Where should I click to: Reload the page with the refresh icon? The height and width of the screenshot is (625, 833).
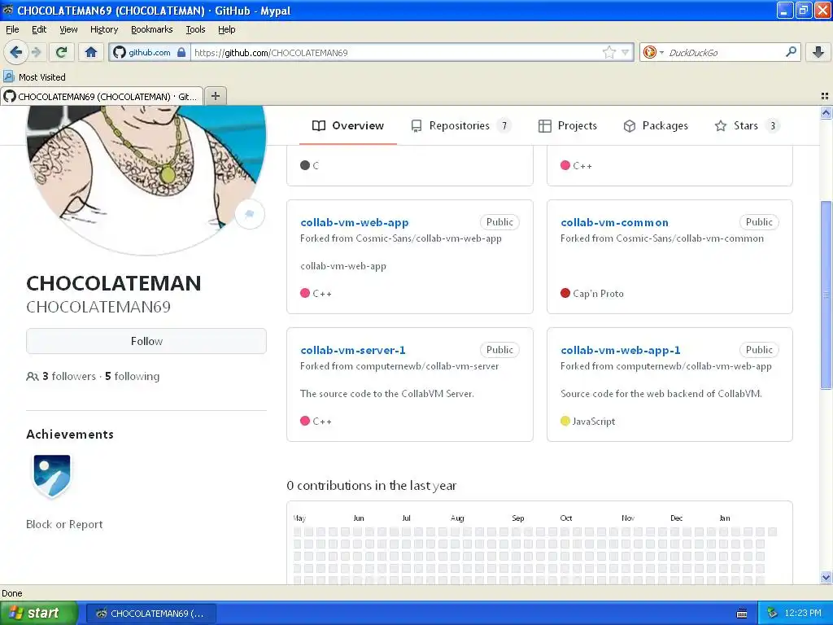pyautogui.click(x=61, y=52)
